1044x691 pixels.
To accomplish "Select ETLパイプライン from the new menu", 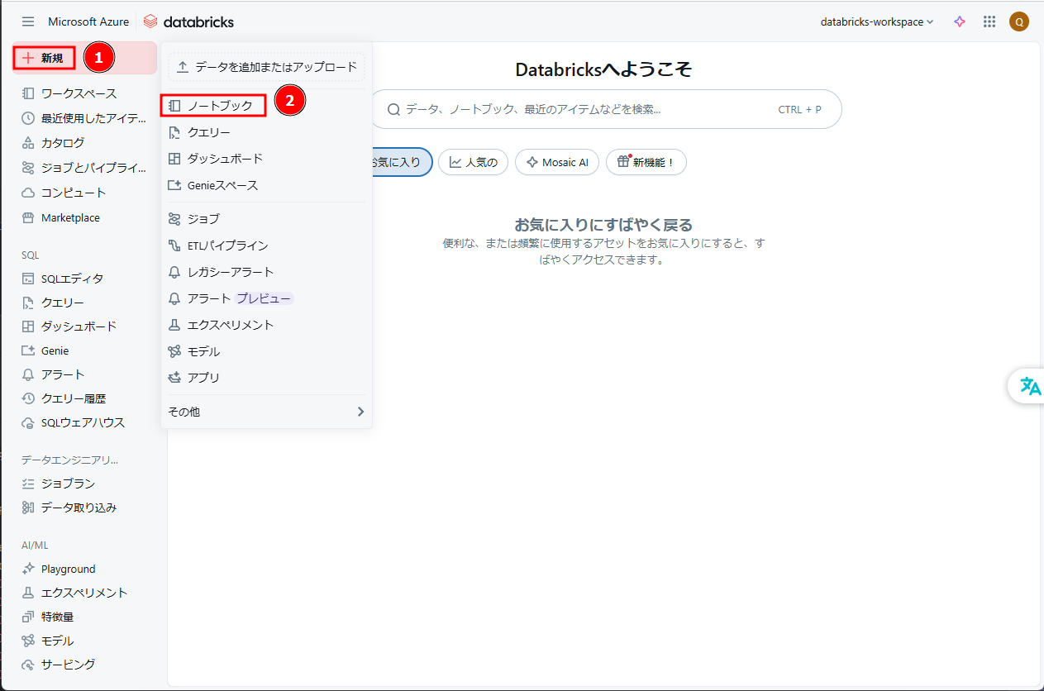I will (x=227, y=245).
